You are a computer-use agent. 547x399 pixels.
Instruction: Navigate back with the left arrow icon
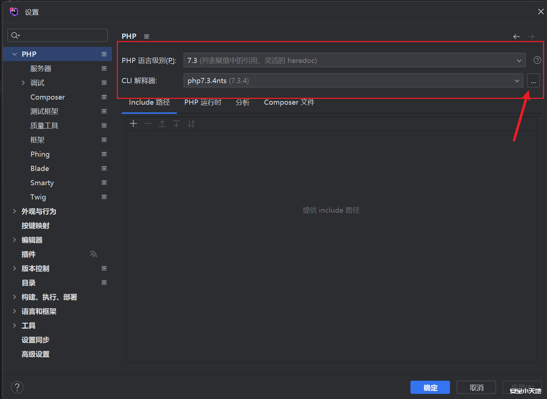tap(516, 36)
